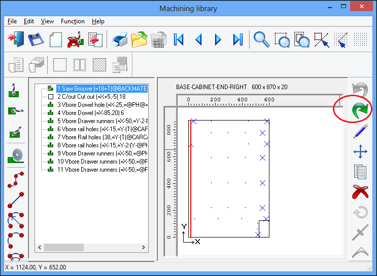
Task: Click the grey rotate arrow icon
Action: tap(360, 212)
